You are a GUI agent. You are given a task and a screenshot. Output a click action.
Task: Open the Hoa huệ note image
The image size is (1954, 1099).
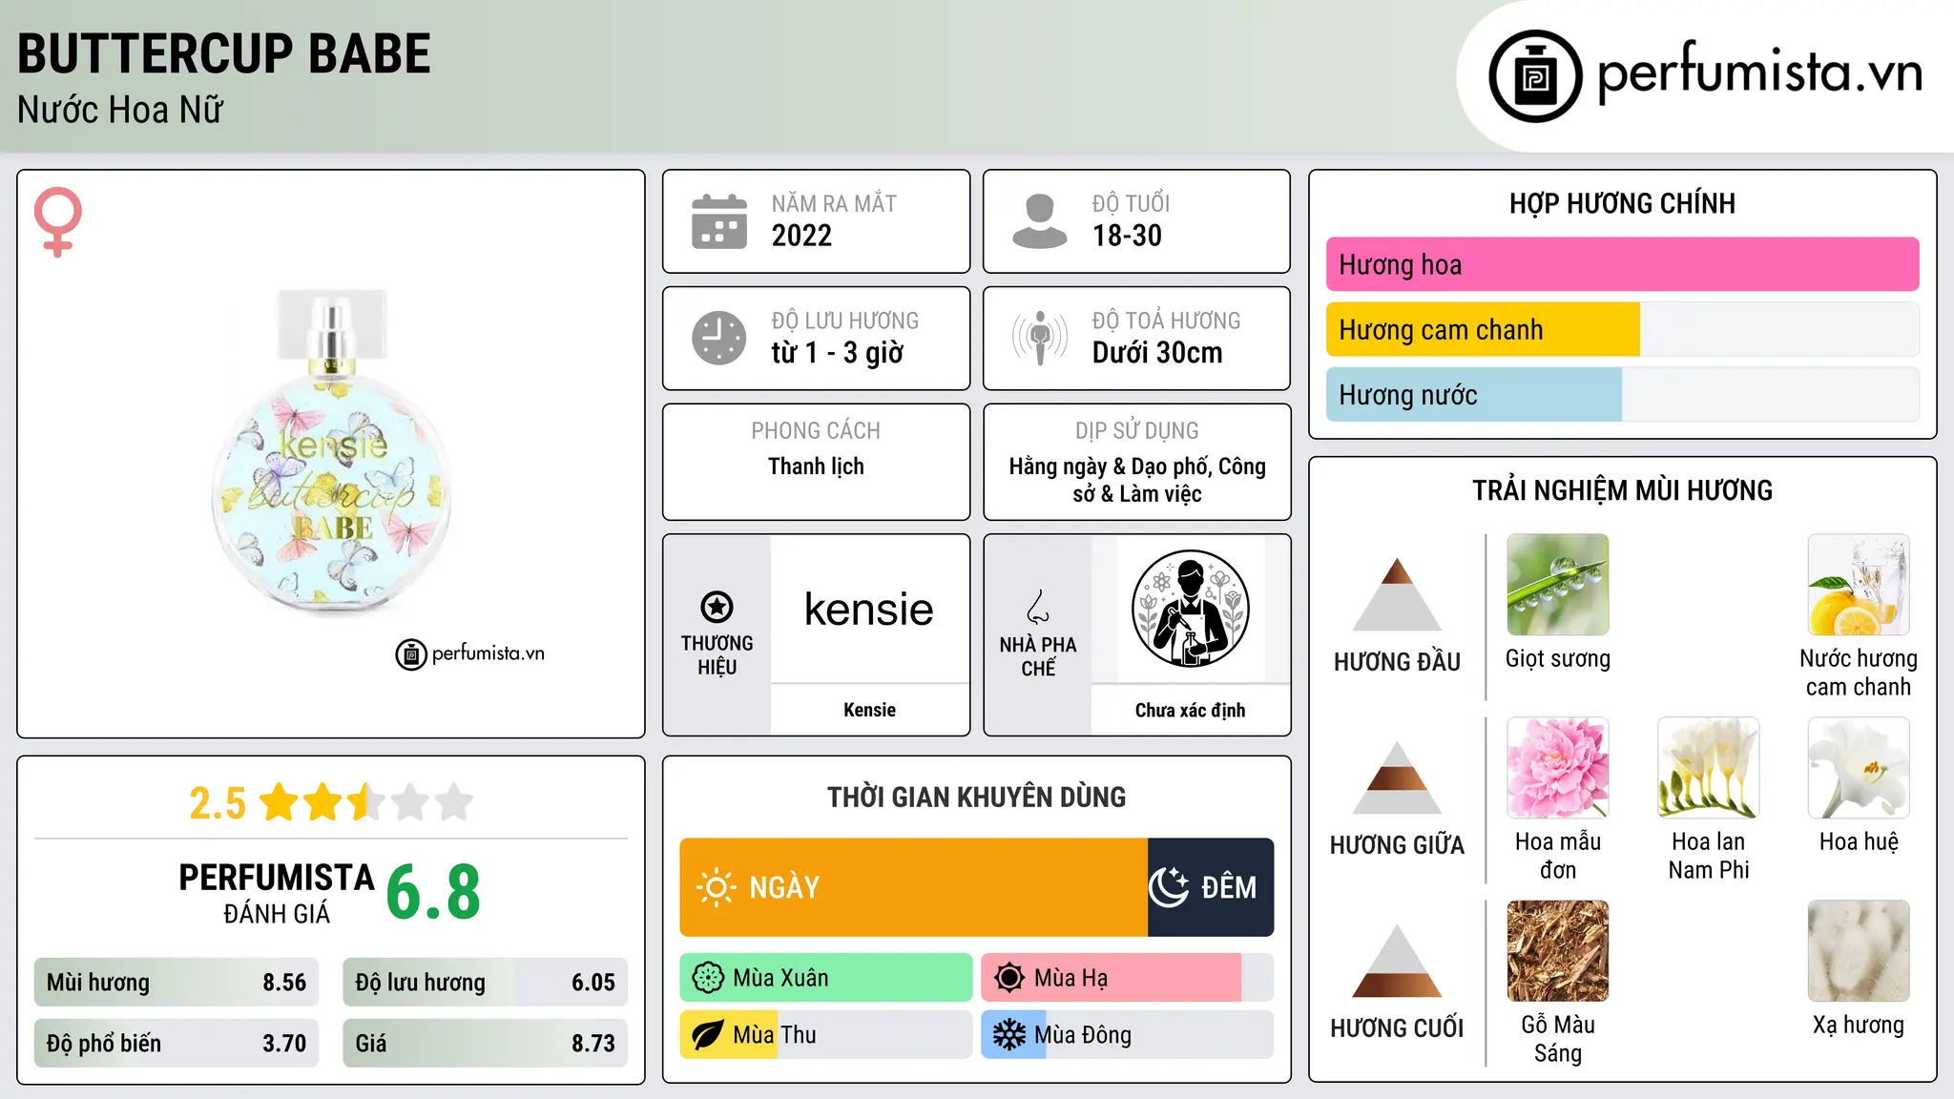[1858, 768]
